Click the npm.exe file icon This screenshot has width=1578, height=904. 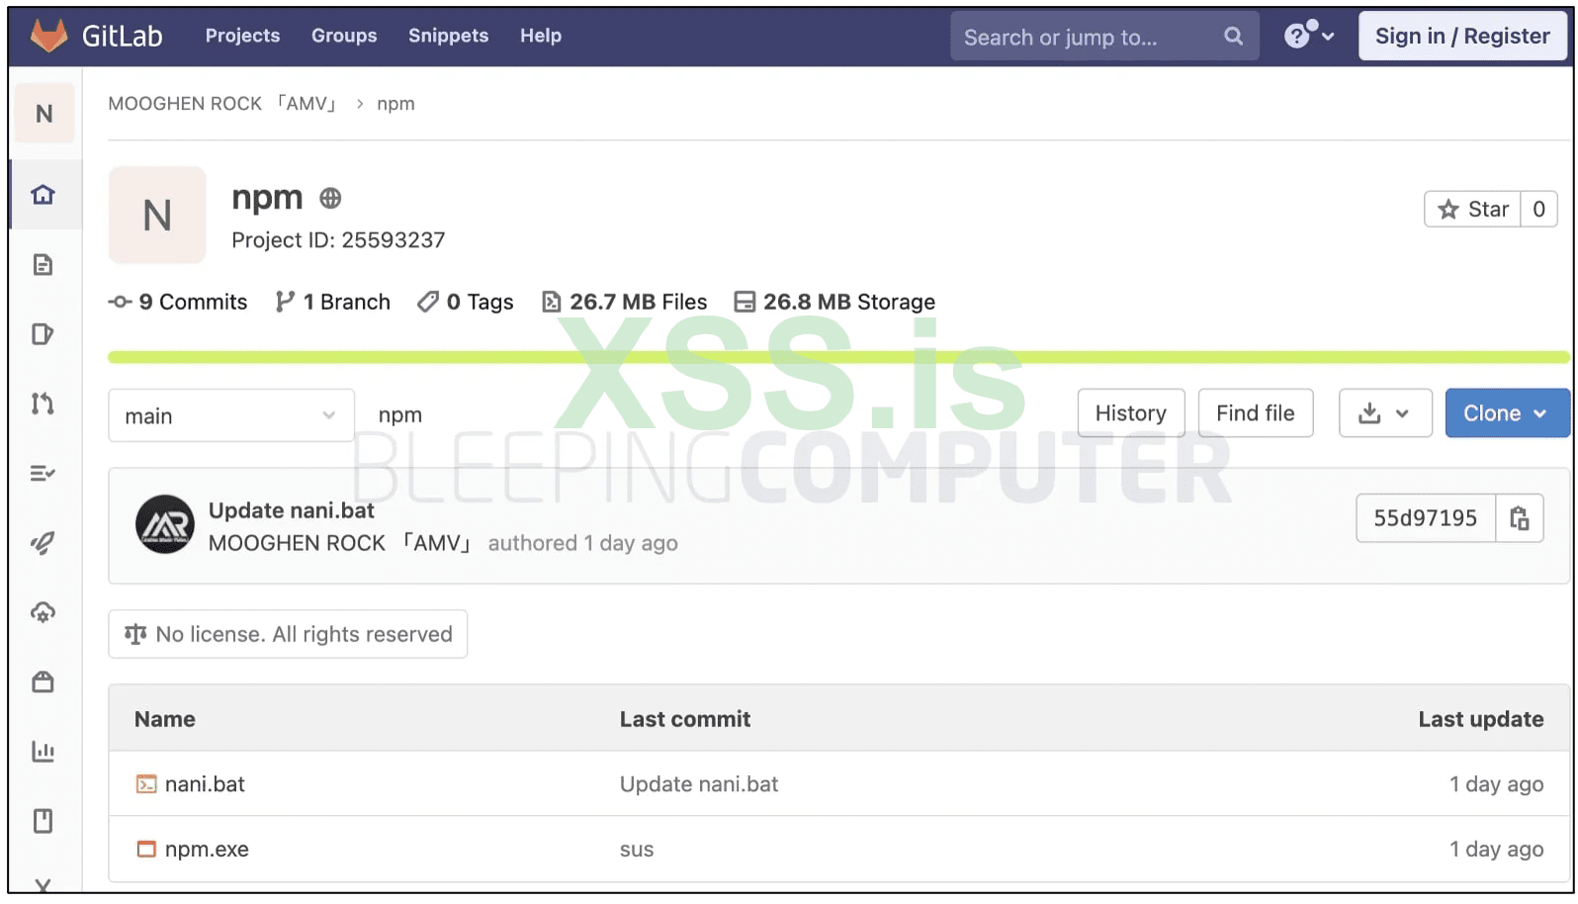(x=146, y=850)
